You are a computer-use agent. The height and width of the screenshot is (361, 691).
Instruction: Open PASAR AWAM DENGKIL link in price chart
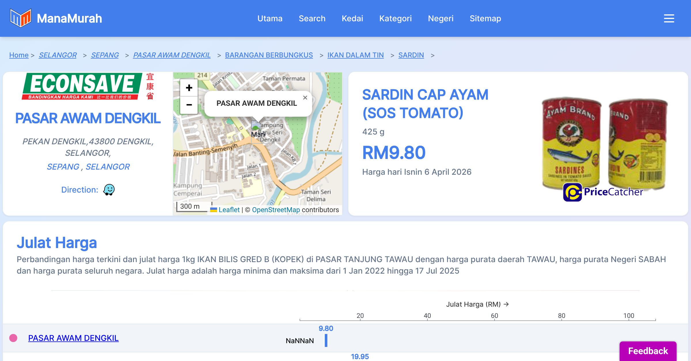[x=73, y=338]
